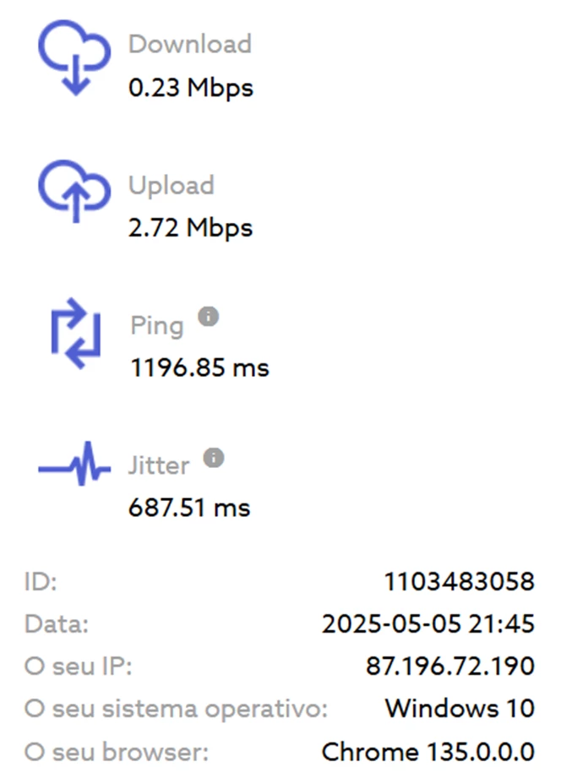The image size is (561, 778).
Task: Click the 1196.85 ms ping result
Action: tap(199, 367)
